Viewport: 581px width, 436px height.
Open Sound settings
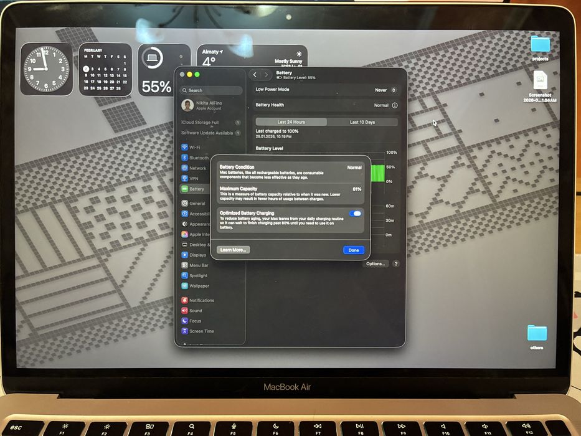[192, 311]
